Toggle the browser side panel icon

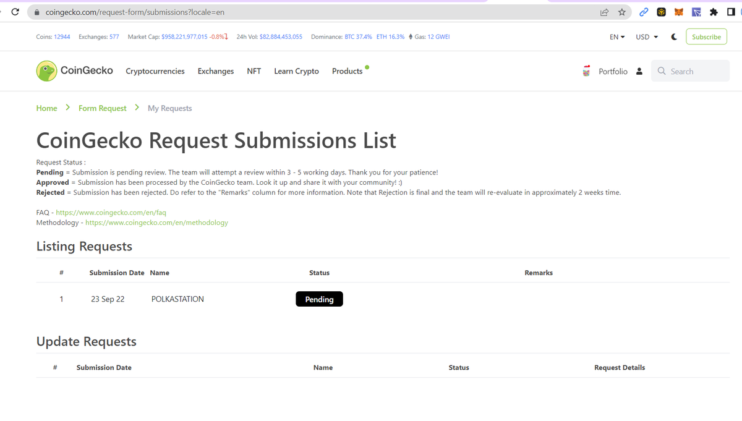[x=731, y=12]
